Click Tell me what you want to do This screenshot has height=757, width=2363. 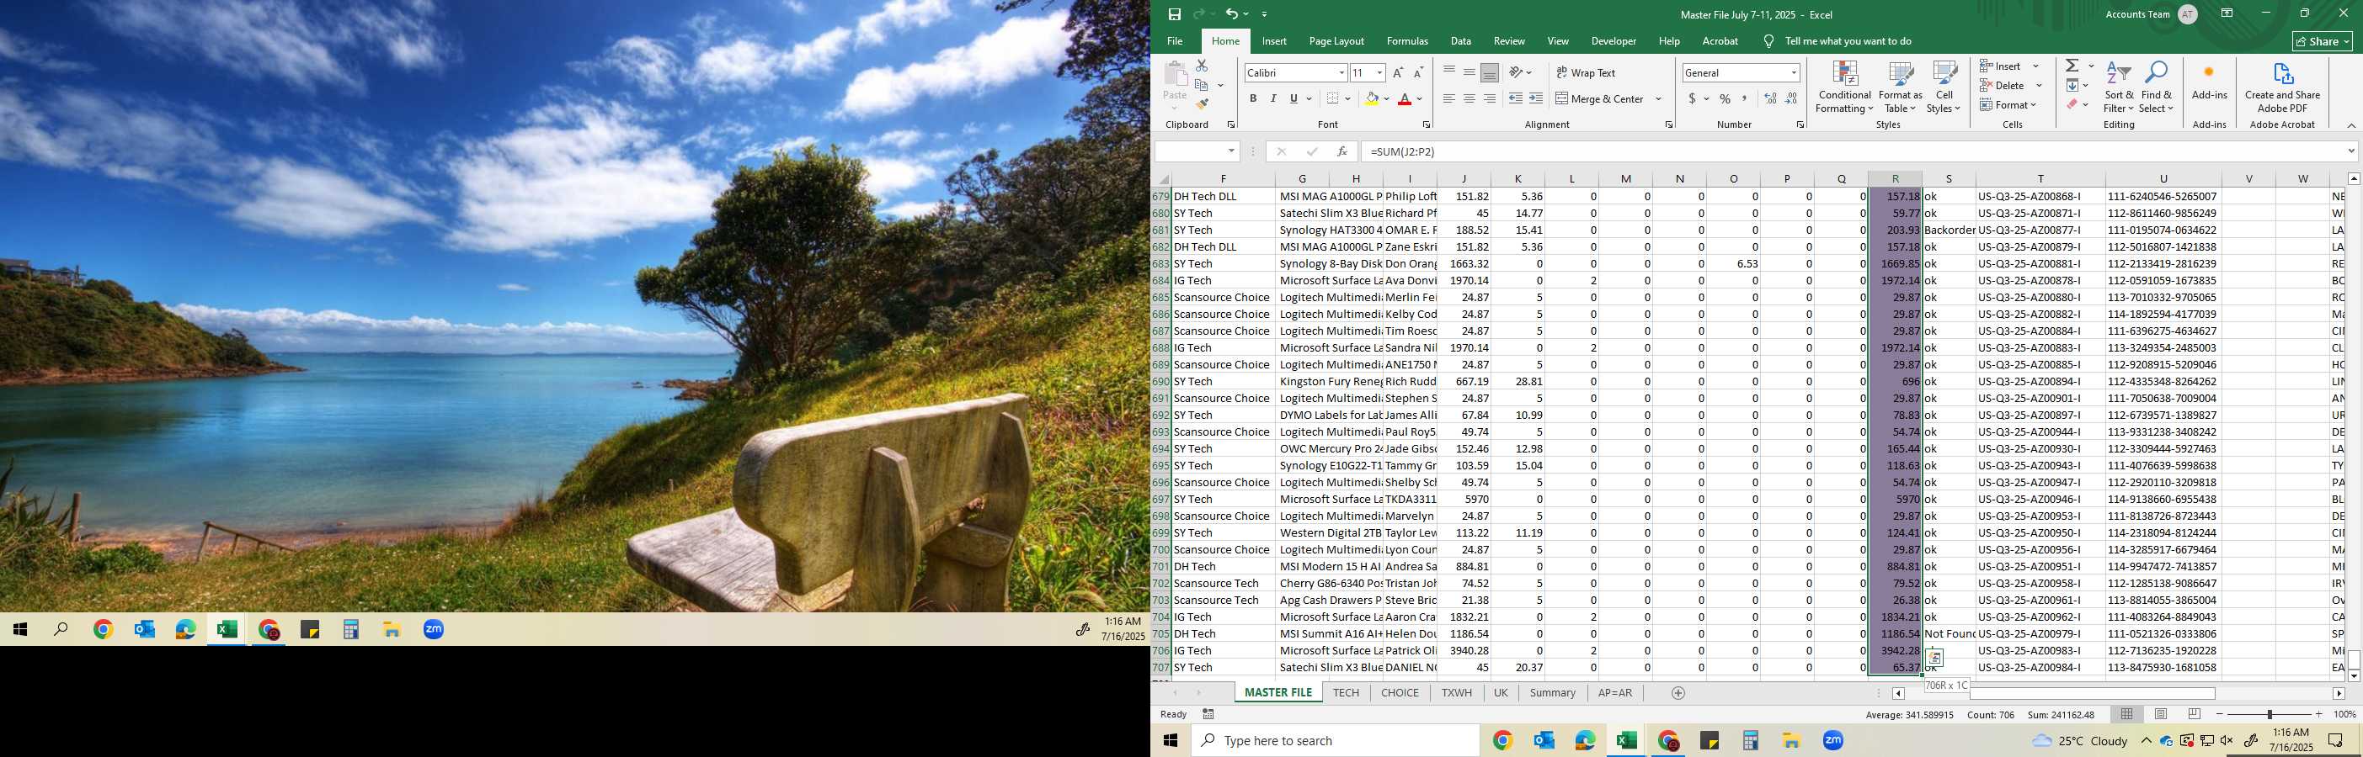click(1848, 41)
